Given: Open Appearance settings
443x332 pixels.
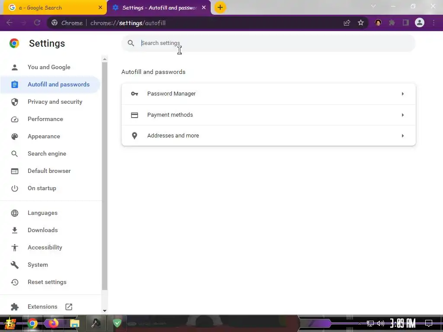Looking at the screenshot, I should click(50, 136).
